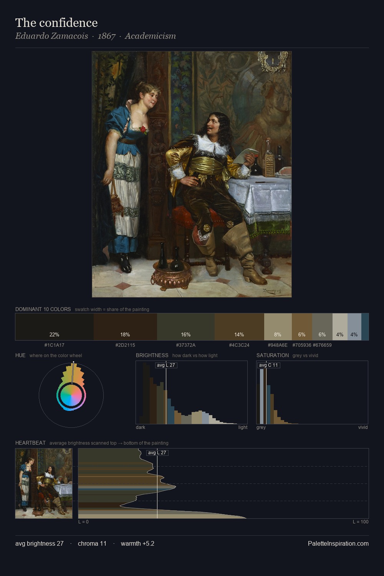Click "warmth +5.2" in the footer

[137, 543]
